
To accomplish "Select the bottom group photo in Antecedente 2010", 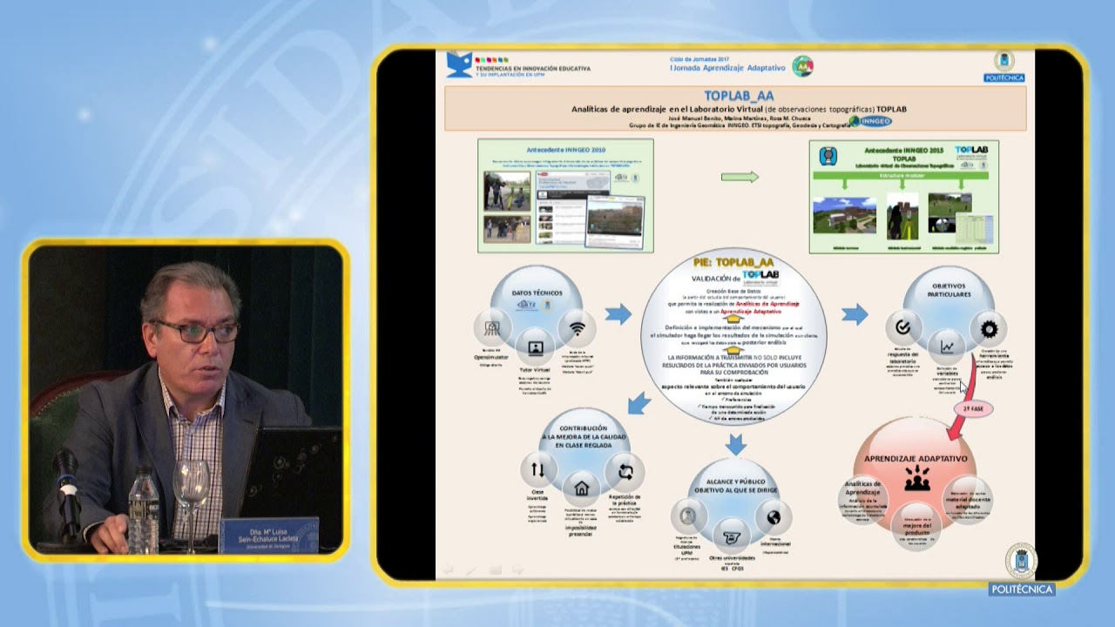I will [x=507, y=229].
